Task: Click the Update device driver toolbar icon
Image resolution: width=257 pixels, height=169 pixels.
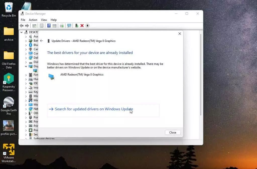Action: [77, 26]
